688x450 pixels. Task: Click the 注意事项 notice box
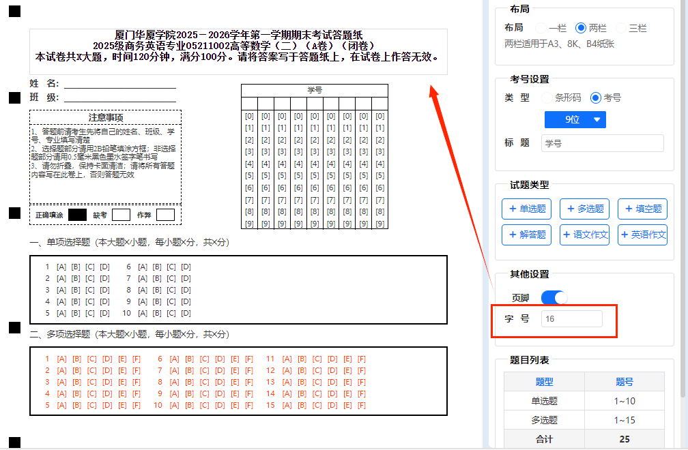(x=105, y=157)
